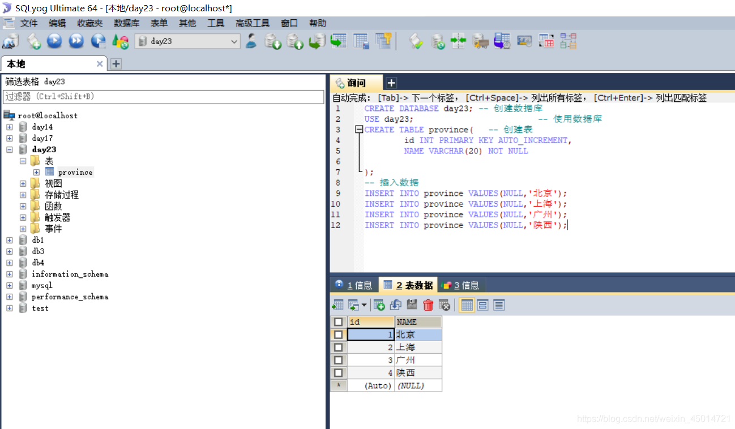The height and width of the screenshot is (429, 735).
Task: Click the format query shapes icon
Action: click(x=120, y=41)
